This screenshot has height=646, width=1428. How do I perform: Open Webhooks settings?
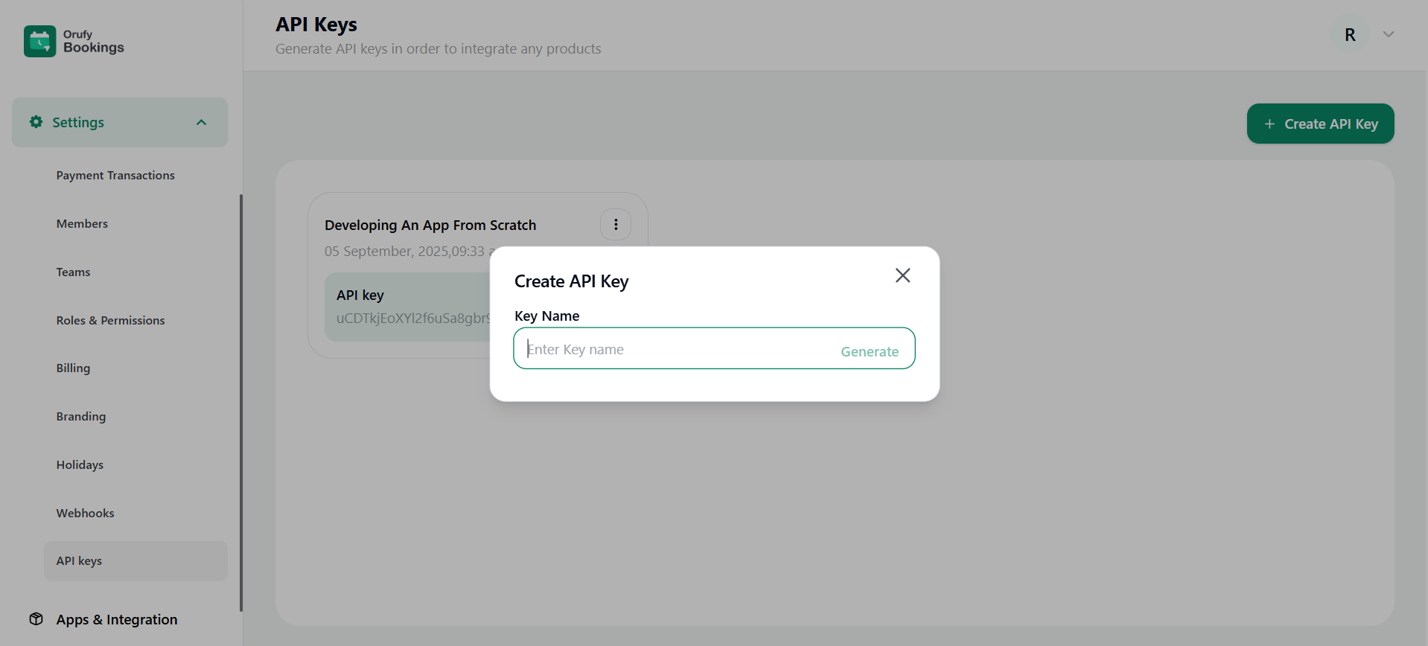point(85,514)
